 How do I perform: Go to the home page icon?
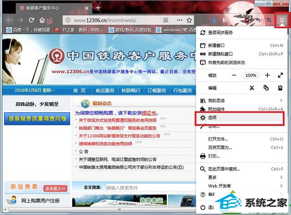[x=42, y=20]
